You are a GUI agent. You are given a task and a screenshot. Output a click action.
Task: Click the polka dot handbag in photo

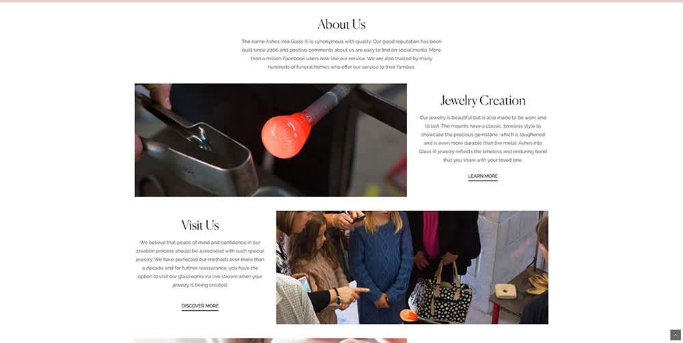(x=441, y=297)
